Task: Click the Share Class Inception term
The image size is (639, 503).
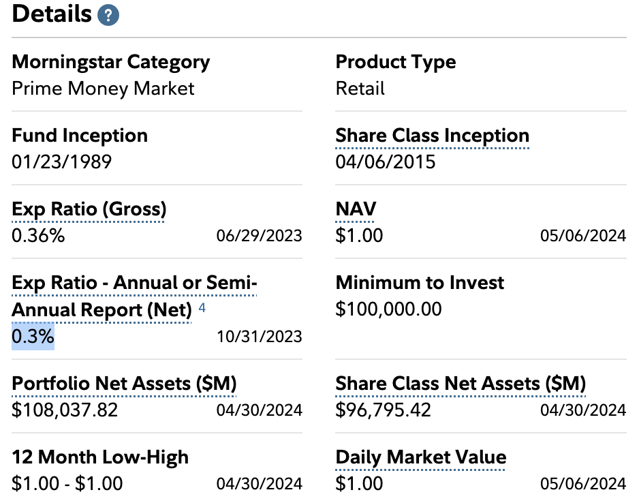Action: coord(432,136)
